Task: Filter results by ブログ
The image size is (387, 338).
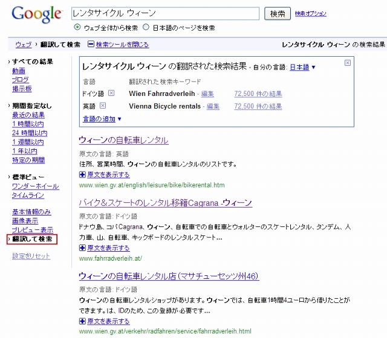Action: [x=20, y=80]
